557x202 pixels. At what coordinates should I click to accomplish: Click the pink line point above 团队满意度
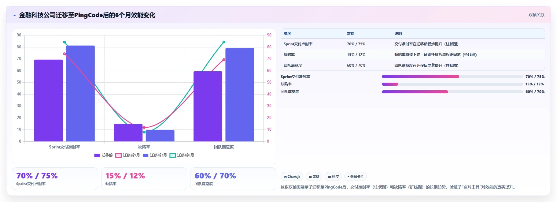coord(224,60)
